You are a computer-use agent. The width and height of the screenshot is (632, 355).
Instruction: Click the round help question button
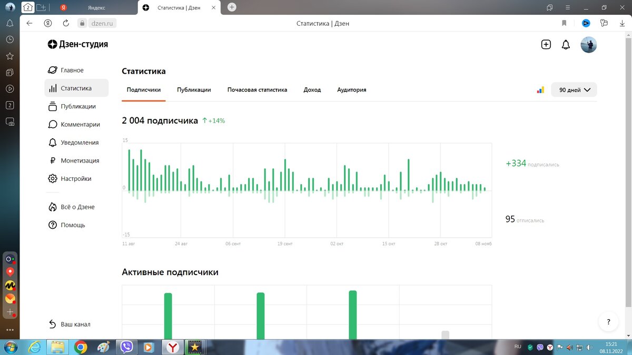coord(609,322)
